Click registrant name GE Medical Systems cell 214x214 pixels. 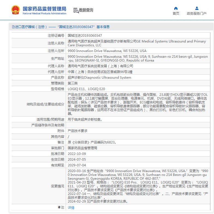tap(138, 43)
